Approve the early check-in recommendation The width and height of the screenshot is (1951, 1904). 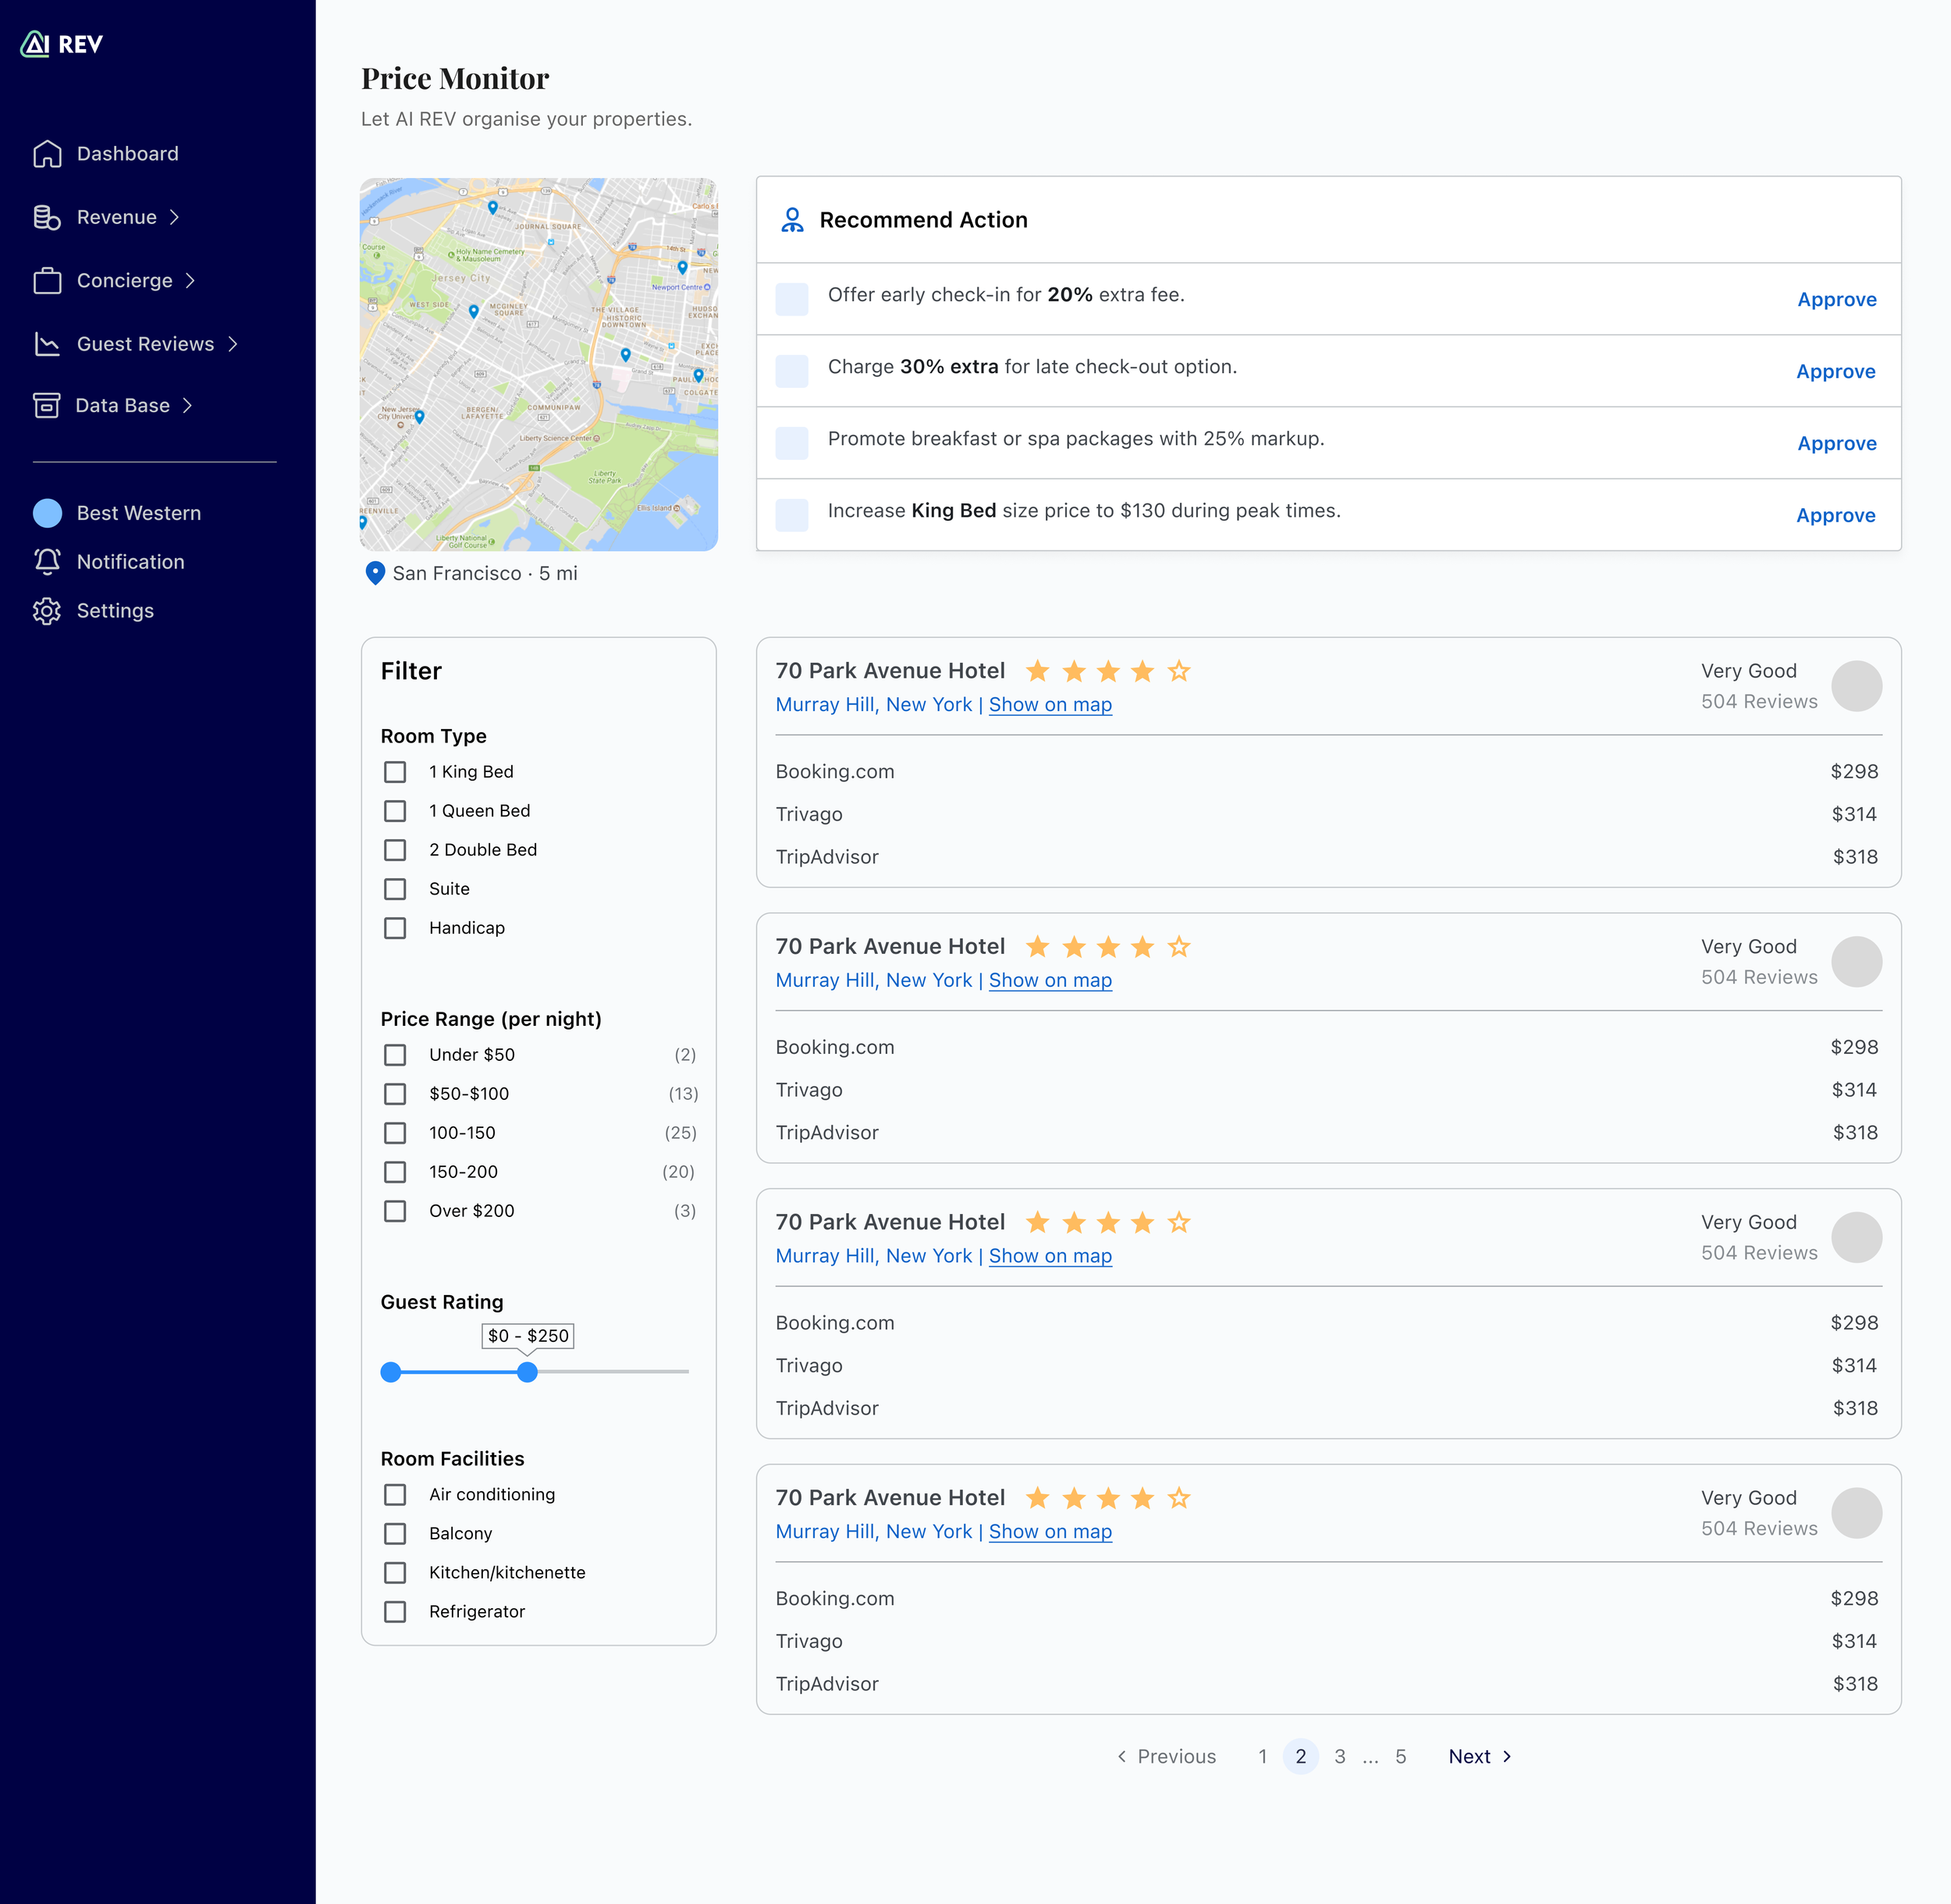[1836, 299]
